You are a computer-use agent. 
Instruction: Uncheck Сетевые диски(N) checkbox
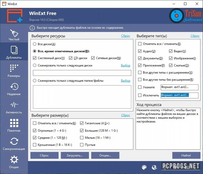93,58
